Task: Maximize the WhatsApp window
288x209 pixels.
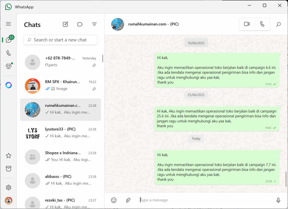Action: click(264, 5)
